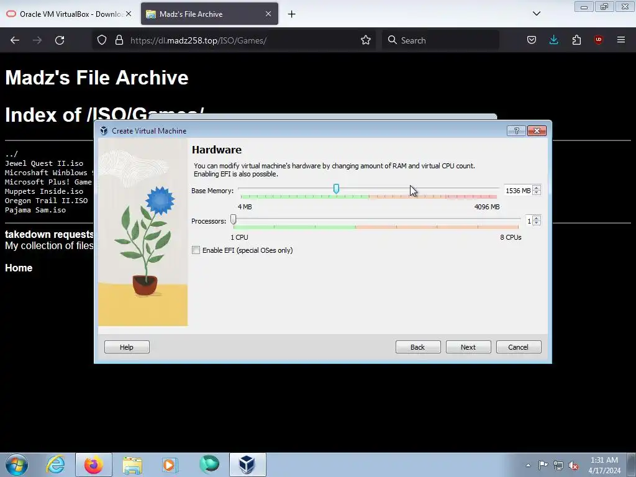The image size is (636, 477).
Task: Adjust the Base Memory slider handle
Action: coord(336,189)
